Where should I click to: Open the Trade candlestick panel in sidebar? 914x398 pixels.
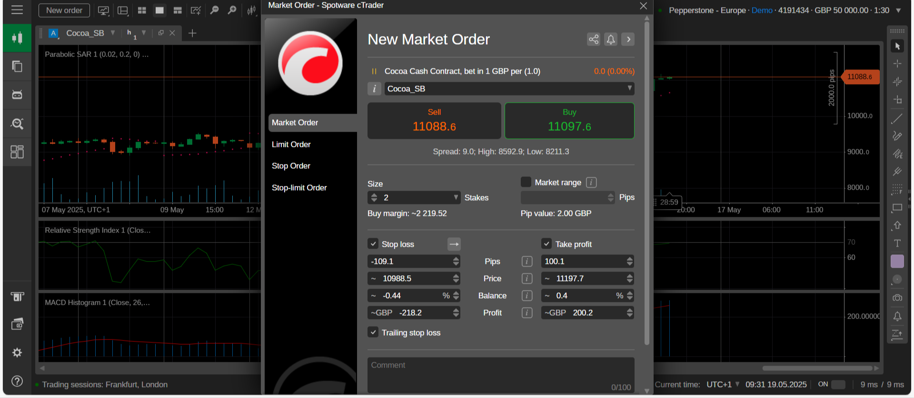[17, 38]
